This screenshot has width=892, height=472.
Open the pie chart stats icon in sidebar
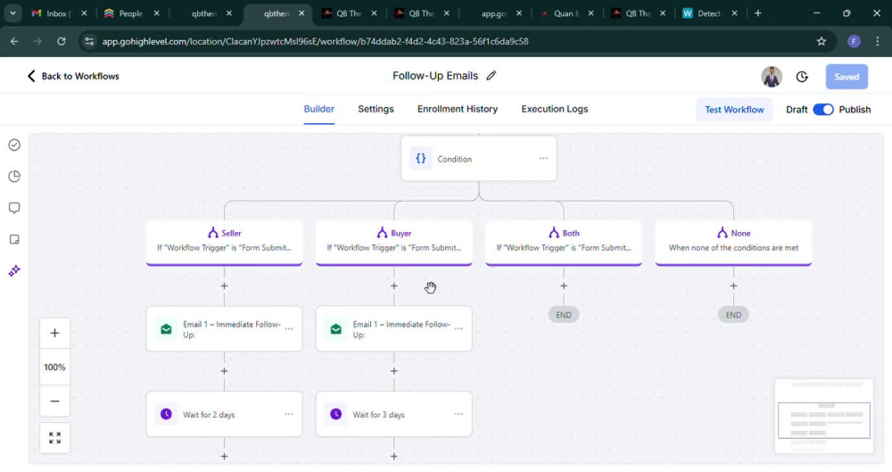click(x=14, y=177)
